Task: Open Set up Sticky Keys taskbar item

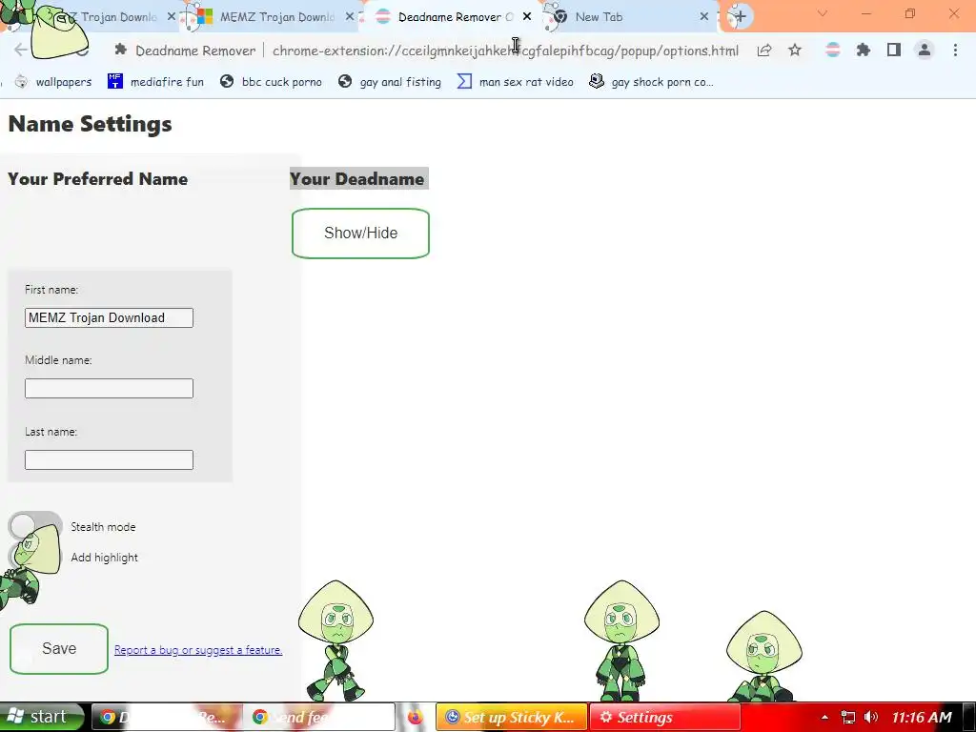Action: (x=511, y=717)
